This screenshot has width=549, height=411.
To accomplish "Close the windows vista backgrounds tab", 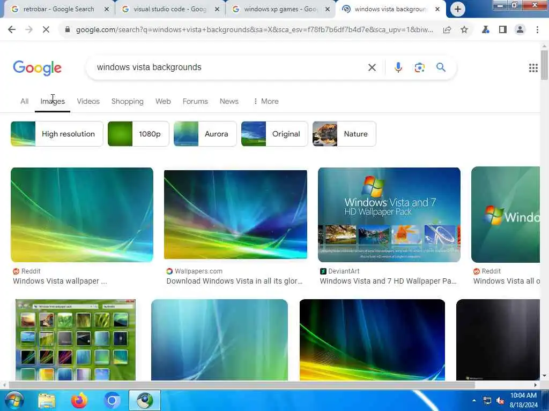I will point(437,9).
